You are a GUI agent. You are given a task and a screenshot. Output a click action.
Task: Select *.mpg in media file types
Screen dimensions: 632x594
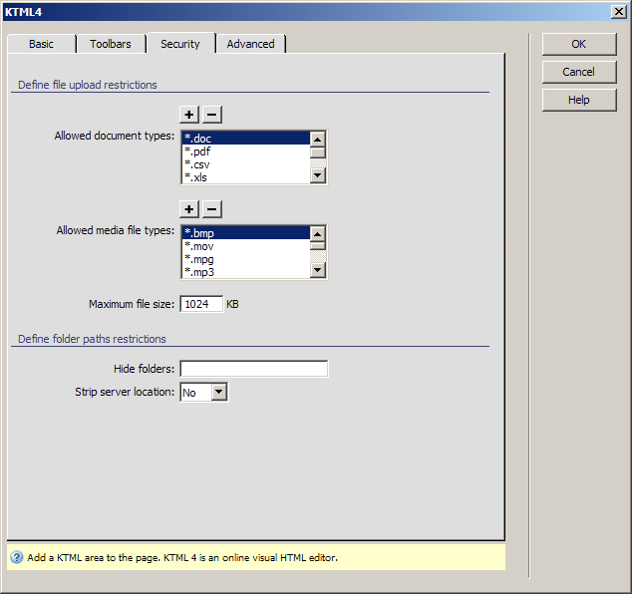pos(246,259)
